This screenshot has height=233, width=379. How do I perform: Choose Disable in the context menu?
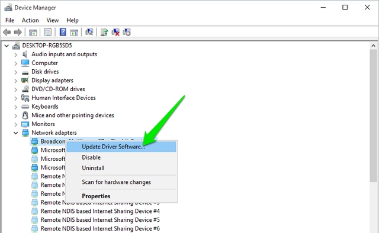(x=121, y=157)
